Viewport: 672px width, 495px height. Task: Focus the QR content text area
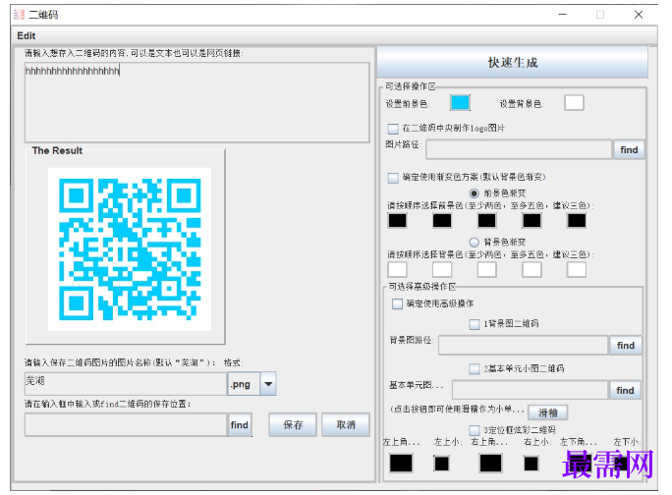(x=197, y=102)
